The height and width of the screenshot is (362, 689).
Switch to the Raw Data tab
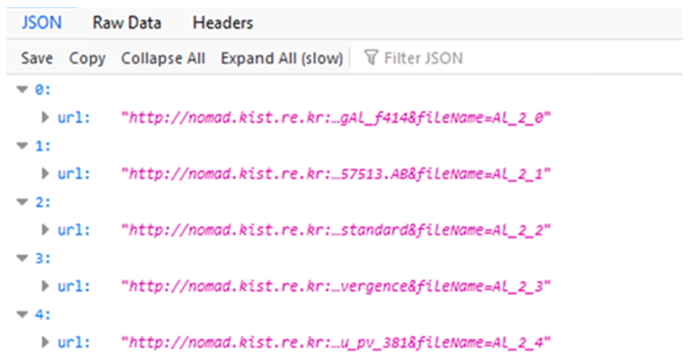[120, 23]
